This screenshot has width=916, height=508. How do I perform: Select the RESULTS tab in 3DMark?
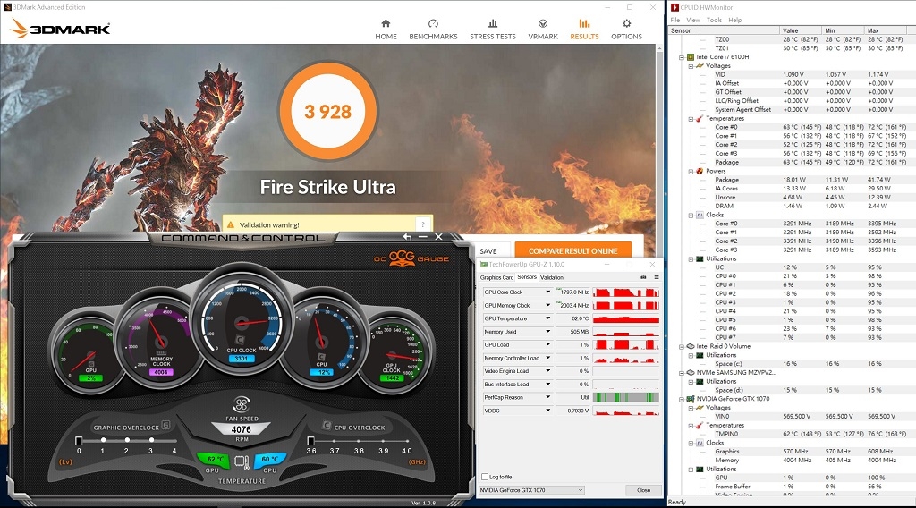click(x=584, y=30)
